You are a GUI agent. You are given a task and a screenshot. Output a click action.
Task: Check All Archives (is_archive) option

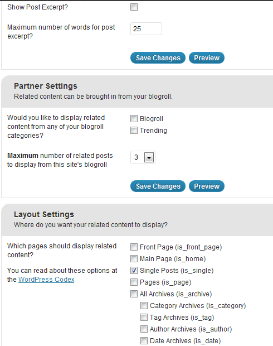134,294
